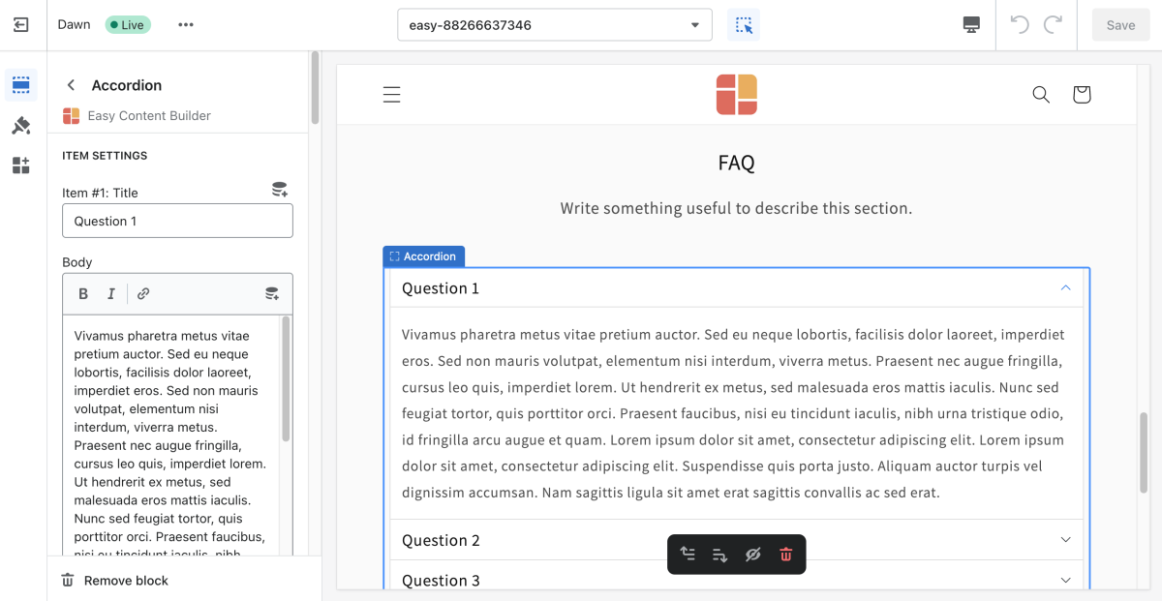1162x601 pixels.
Task: Expand Question 2 accordion item
Action: coord(1065,540)
